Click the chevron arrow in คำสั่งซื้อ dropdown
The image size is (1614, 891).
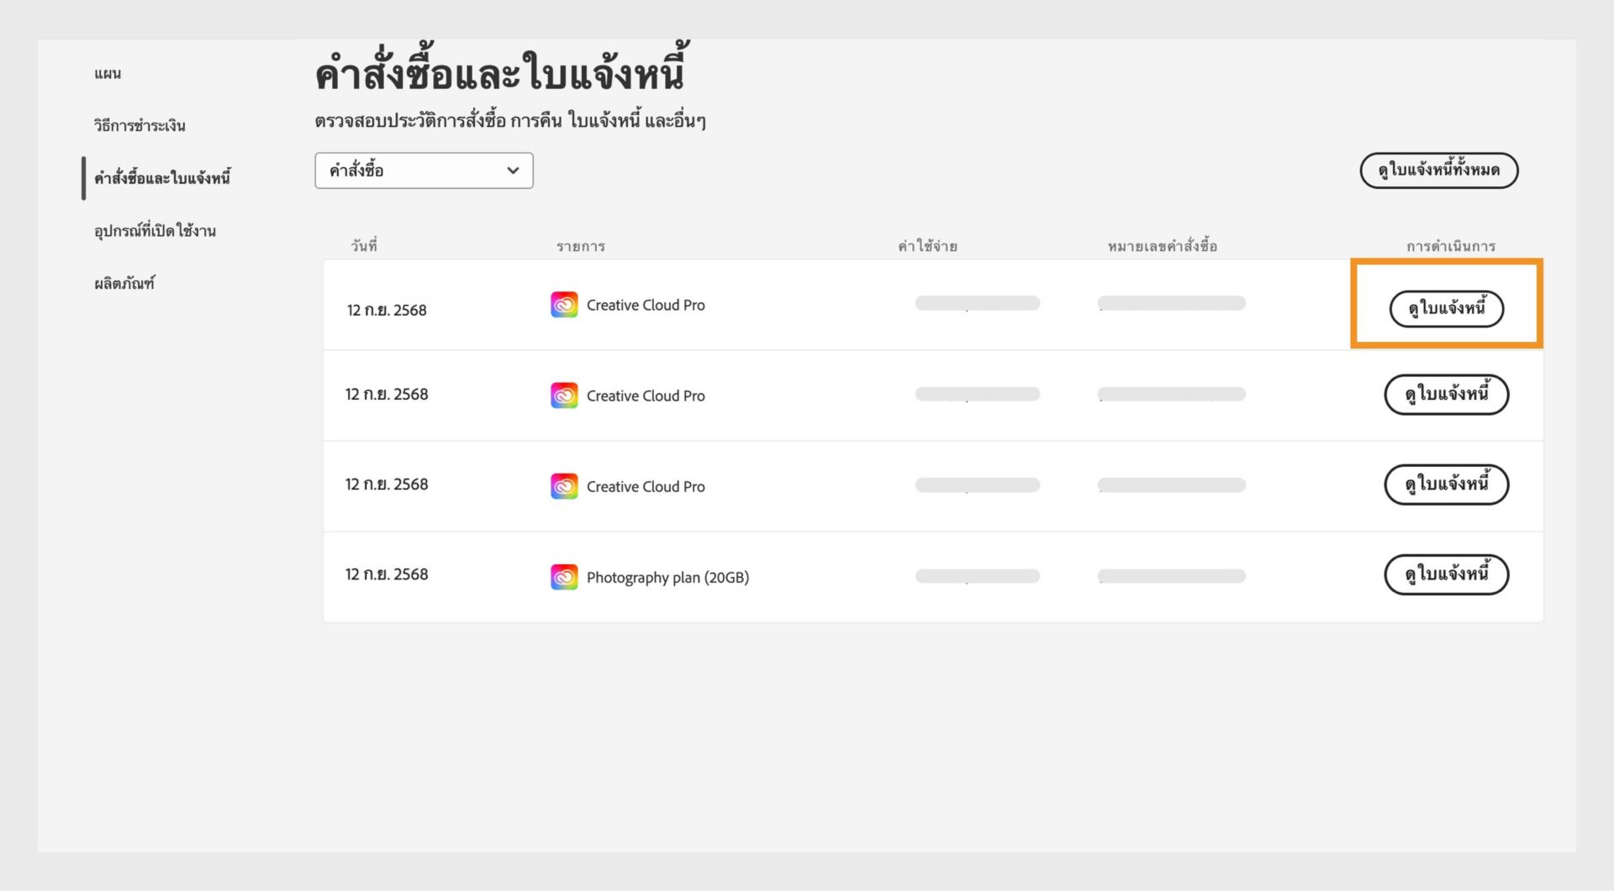pos(513,170)
